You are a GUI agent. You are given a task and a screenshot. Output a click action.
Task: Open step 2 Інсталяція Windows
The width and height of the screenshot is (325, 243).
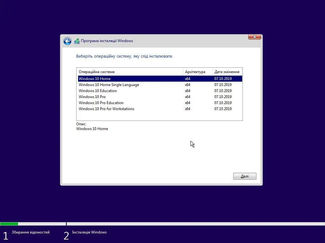click(90, 232)
